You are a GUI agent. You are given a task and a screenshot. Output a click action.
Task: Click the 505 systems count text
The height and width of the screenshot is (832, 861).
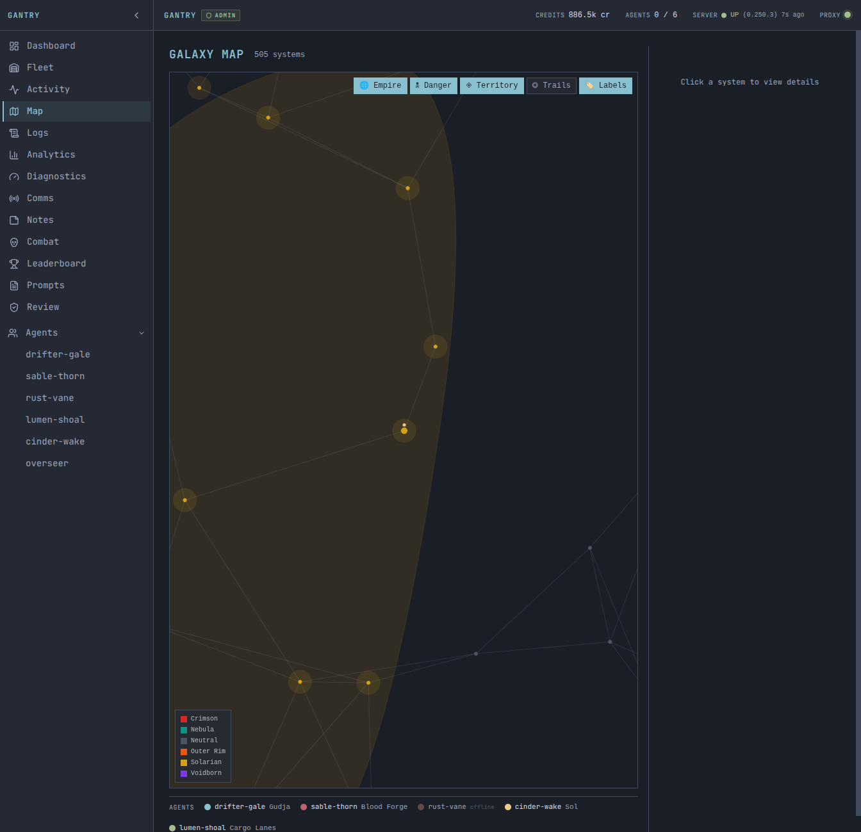279,54
